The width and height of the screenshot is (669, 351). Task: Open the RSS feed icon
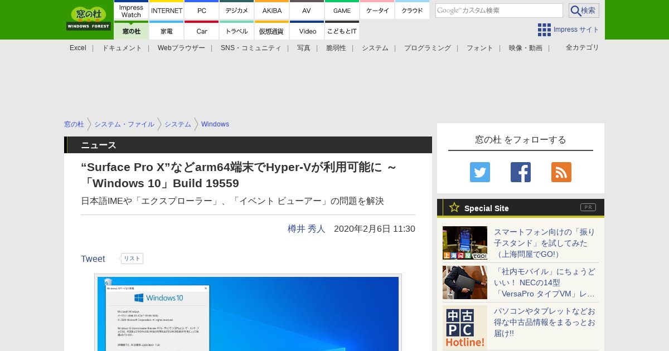[561, 172]
